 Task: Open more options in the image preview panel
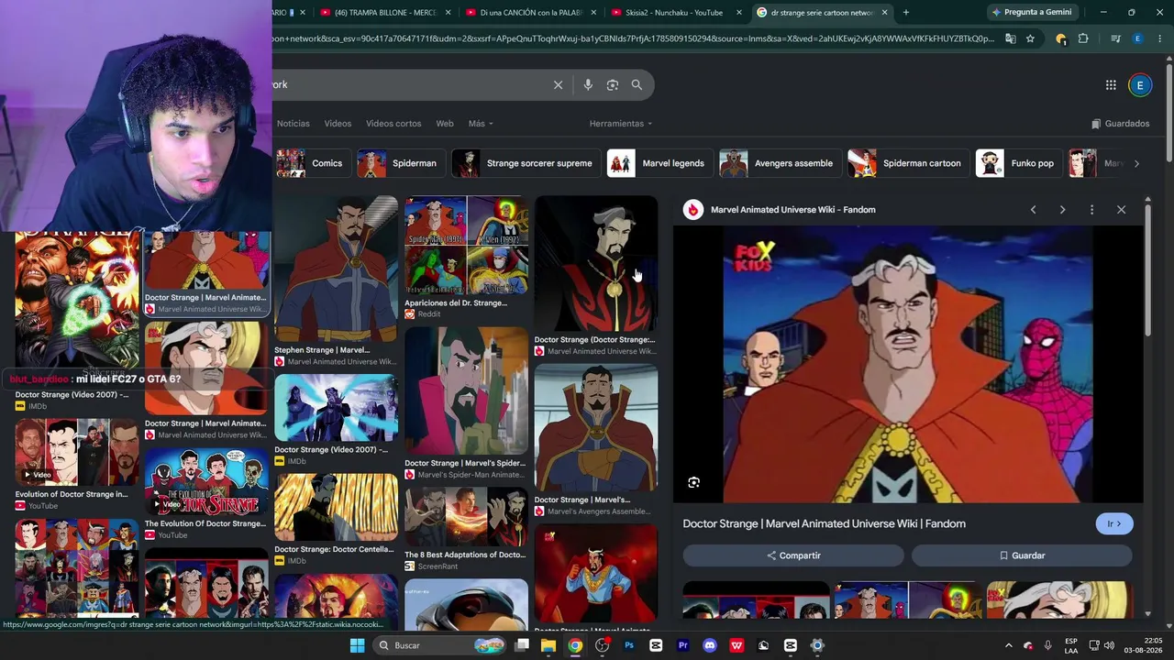pyautogui.click(x=1091, y=210)
